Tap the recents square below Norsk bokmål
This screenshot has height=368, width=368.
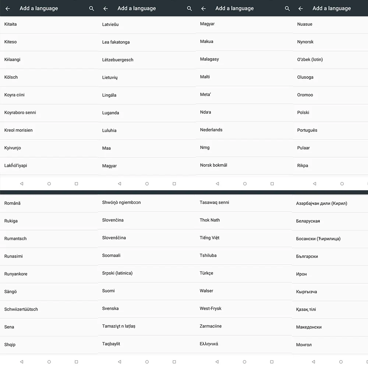272,184
